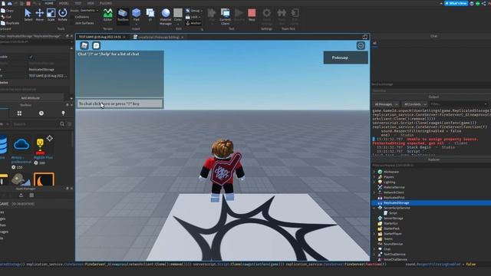Image resolution: width=491 pixels, height=276 pixels.
Task: Expand the Chat node in Explorer
Action: 374,249
